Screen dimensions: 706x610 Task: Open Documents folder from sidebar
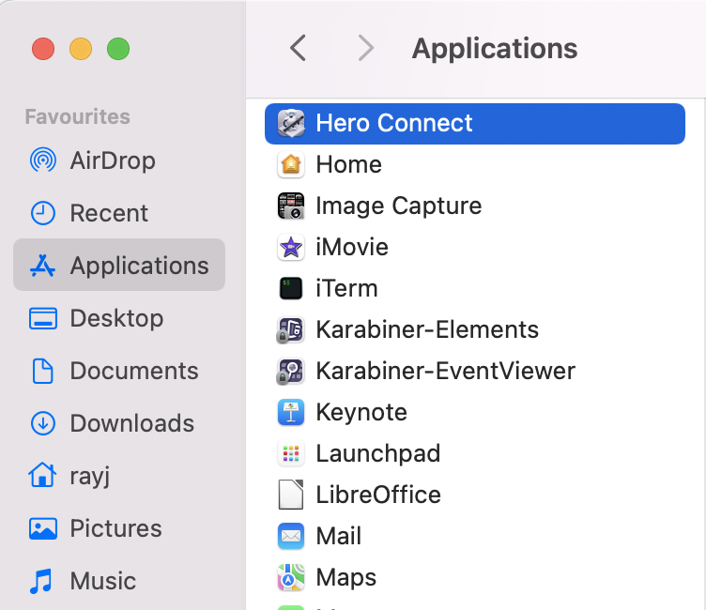point(119,371)
